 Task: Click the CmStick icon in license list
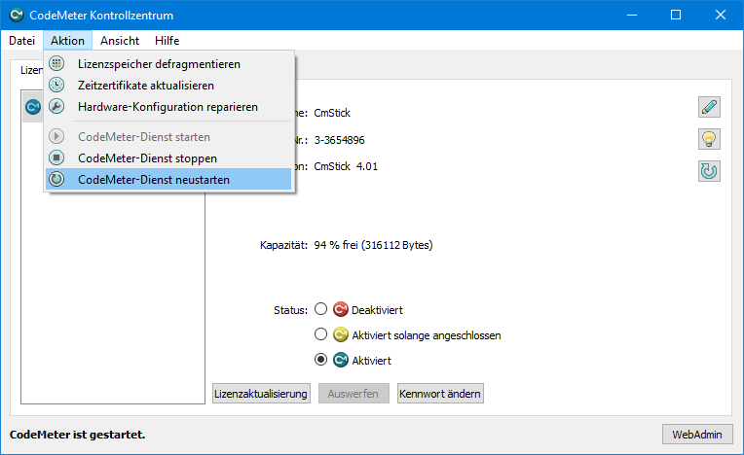coord(32,107)
